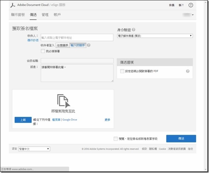Click the blue 傳送 button

pos(181,139)
